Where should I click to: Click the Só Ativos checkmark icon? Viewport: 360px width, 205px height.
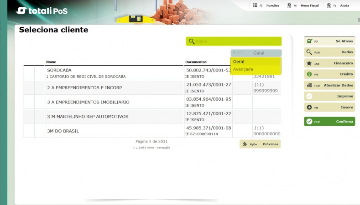(x=309, y=41)
